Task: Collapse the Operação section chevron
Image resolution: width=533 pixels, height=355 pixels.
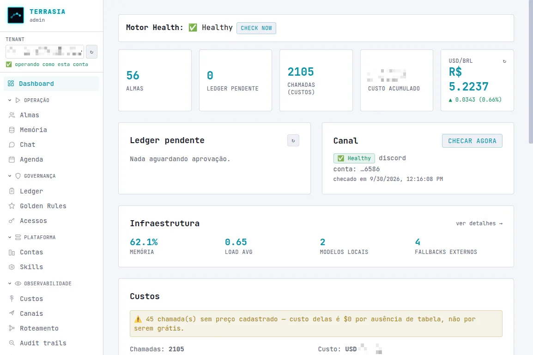Action: [x=10, y=100]
